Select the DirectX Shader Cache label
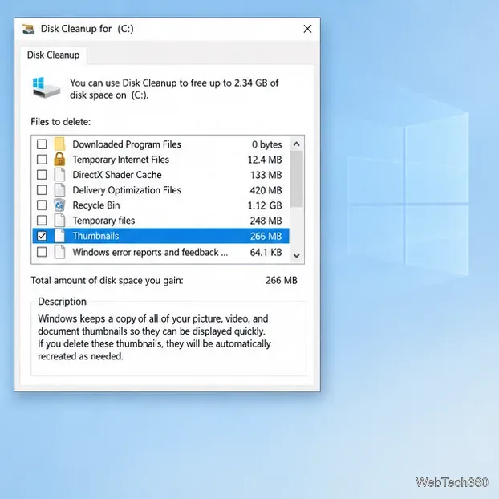The width and height of the screenshot is (499, 499). pyautogui.click(x=117, y=175)
